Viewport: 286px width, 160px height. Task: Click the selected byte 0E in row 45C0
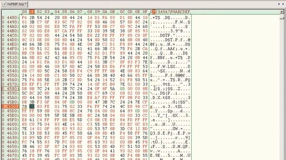coord(32,107)
